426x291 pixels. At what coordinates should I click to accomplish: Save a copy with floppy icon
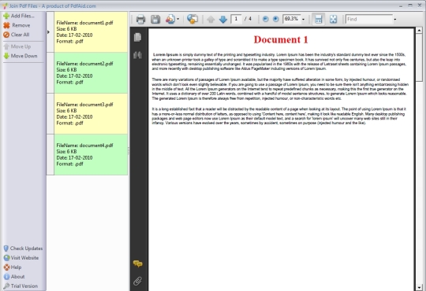pos(155,19)
